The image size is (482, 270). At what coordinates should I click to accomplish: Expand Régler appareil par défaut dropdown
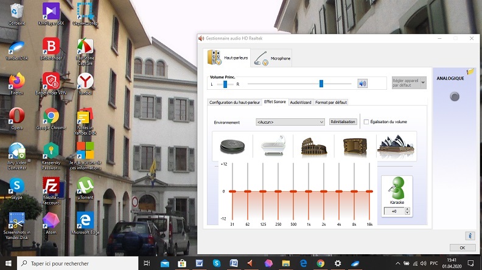[409, 83]
